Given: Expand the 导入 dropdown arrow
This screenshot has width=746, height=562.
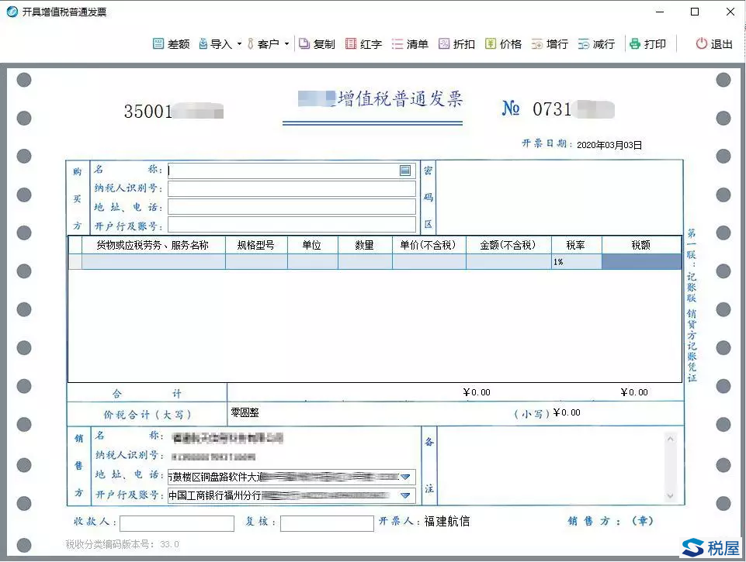Looking at the screenshot, I should tap(239, 43).
